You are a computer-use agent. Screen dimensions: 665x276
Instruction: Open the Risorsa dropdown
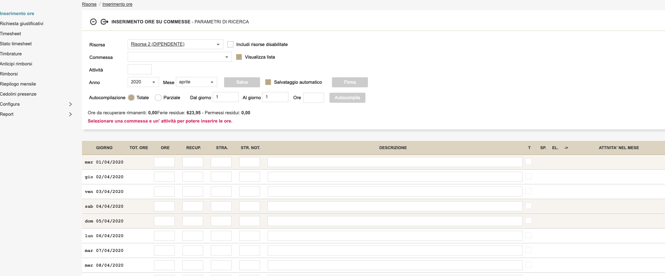(x=175, y=44)
